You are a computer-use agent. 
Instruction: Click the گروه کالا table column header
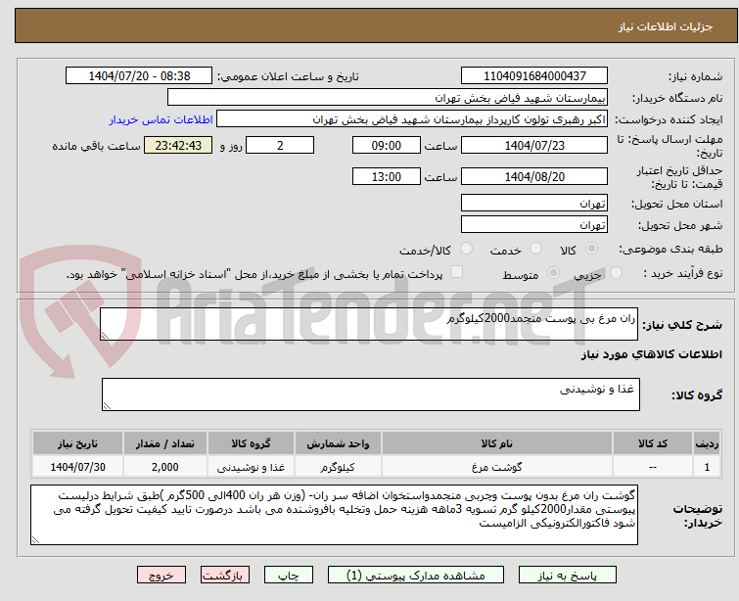251,443
